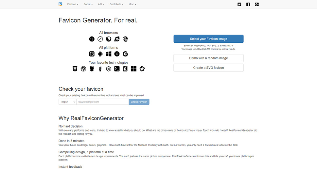
Task: Open the Facebook icon link
Action: point(248,4)
